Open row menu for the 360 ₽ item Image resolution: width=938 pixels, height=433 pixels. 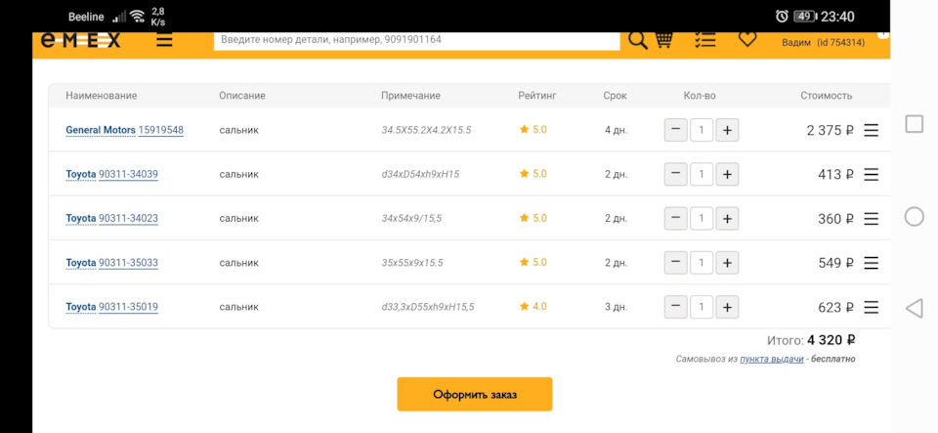pyautogui.click(x=871, y=218)
